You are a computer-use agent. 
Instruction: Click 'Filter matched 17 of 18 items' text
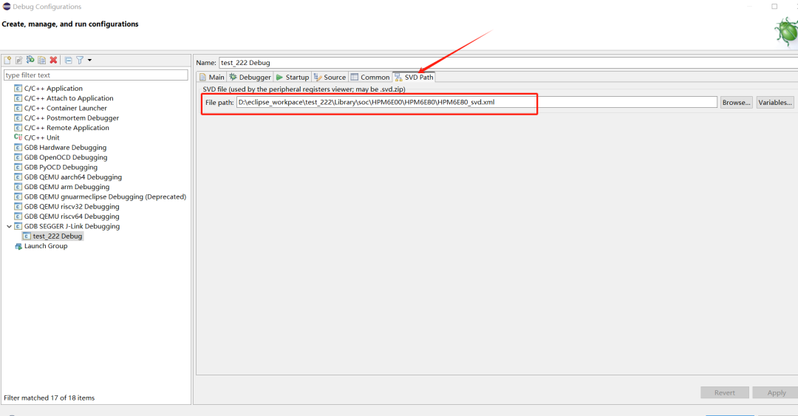[50, 398]
